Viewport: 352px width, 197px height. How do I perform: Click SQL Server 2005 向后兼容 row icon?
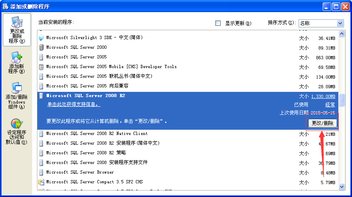point(41,86)
